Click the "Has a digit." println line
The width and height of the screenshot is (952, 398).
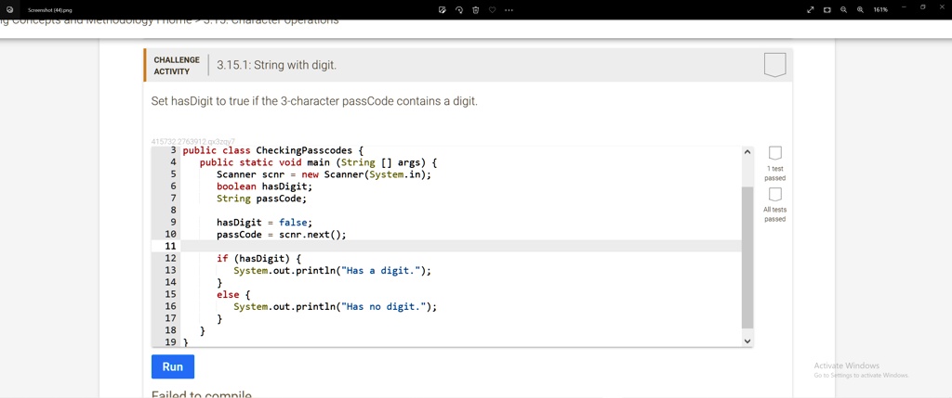pyautogui.click(x=332, y=271)
